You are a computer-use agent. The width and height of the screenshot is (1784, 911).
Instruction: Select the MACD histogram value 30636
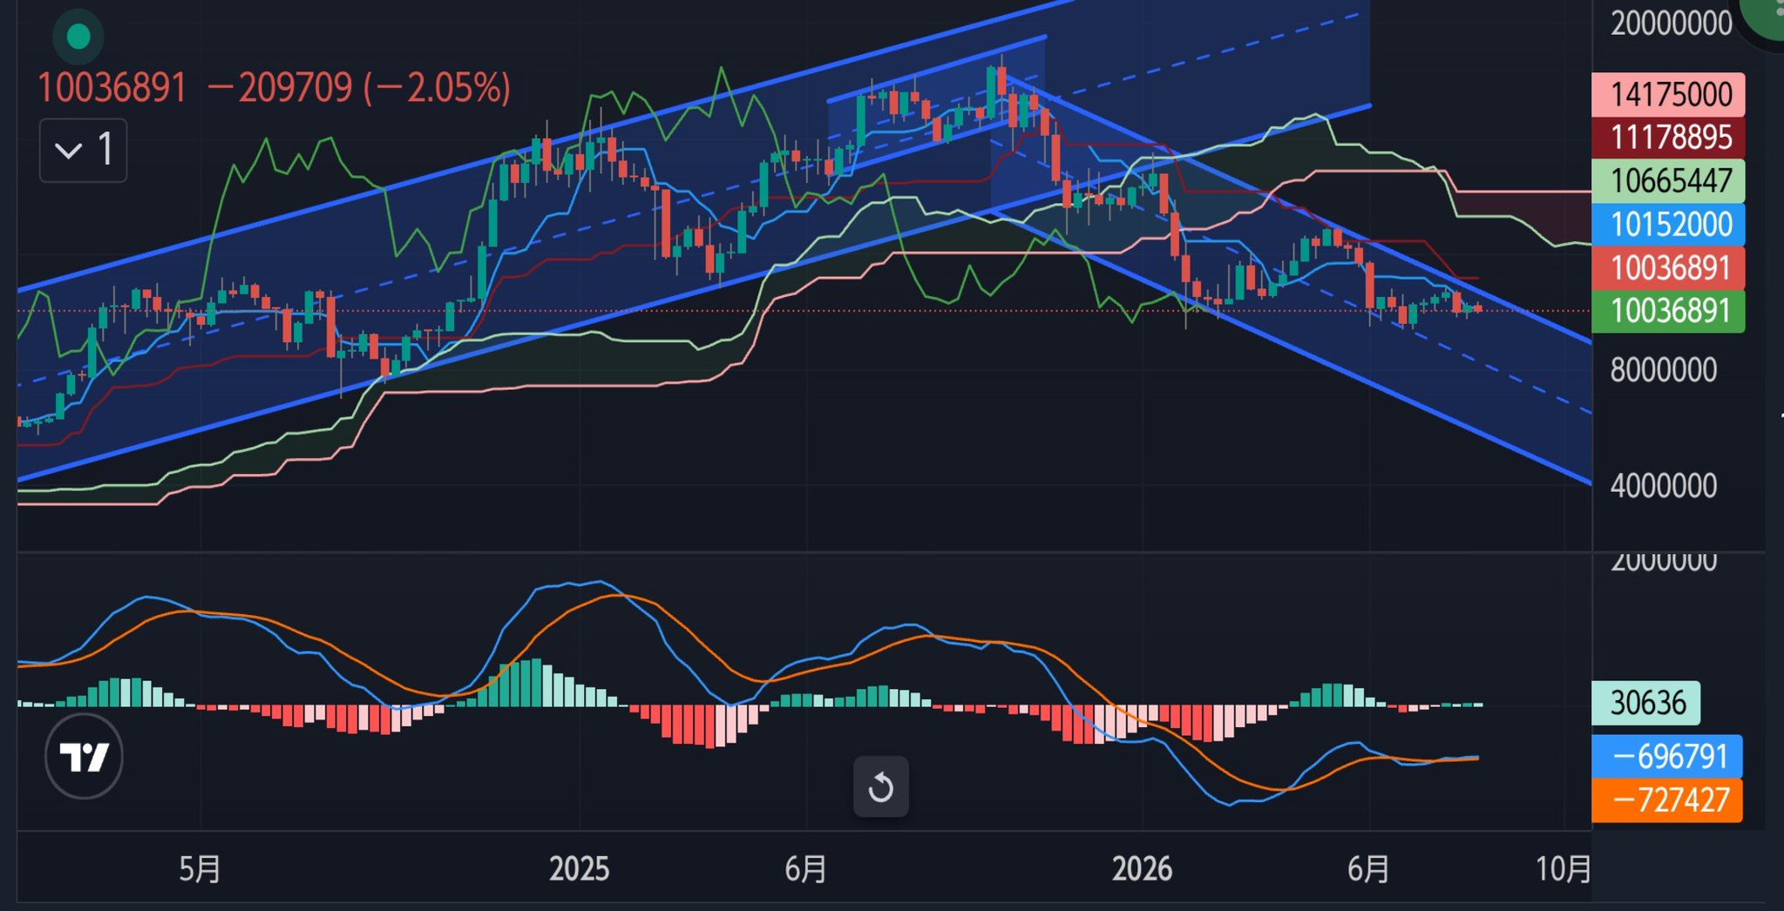click(x=1646, y=703)
